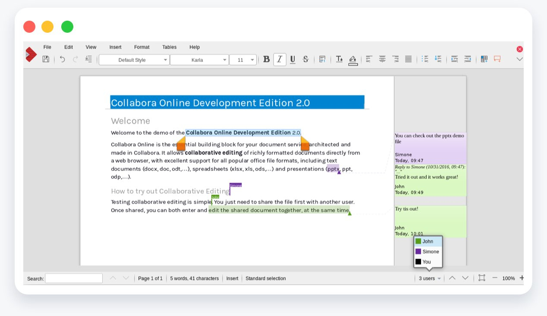Insert a table using toolbar icon

pyautogui.click(x=484, y=59)
